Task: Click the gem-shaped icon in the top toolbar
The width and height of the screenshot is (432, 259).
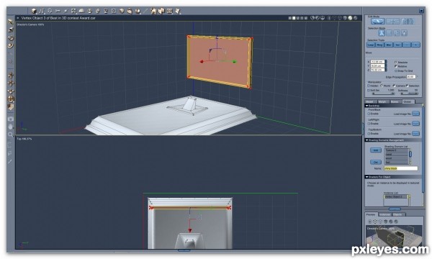Action: (x=122, y=11)
